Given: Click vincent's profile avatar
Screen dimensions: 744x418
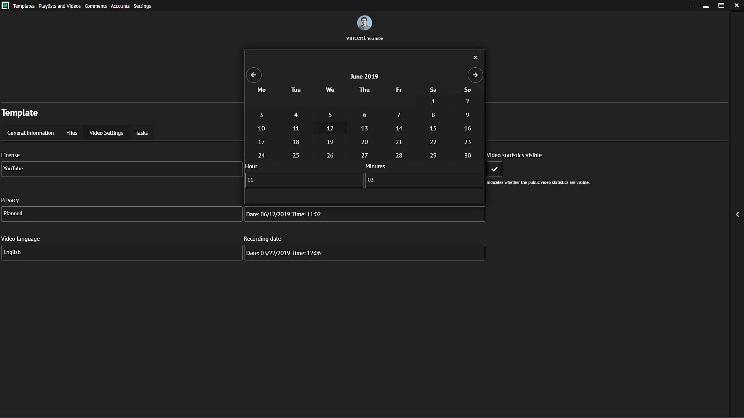Looking at the screenshot, I should [x=364, y=23].
